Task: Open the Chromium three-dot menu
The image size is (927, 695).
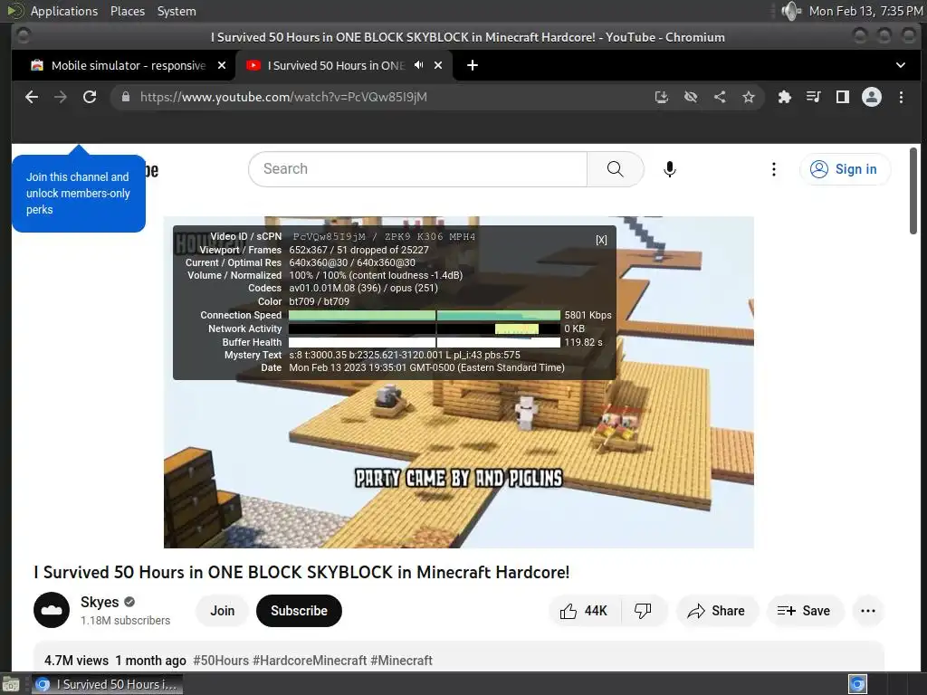Action: (901, 97)
